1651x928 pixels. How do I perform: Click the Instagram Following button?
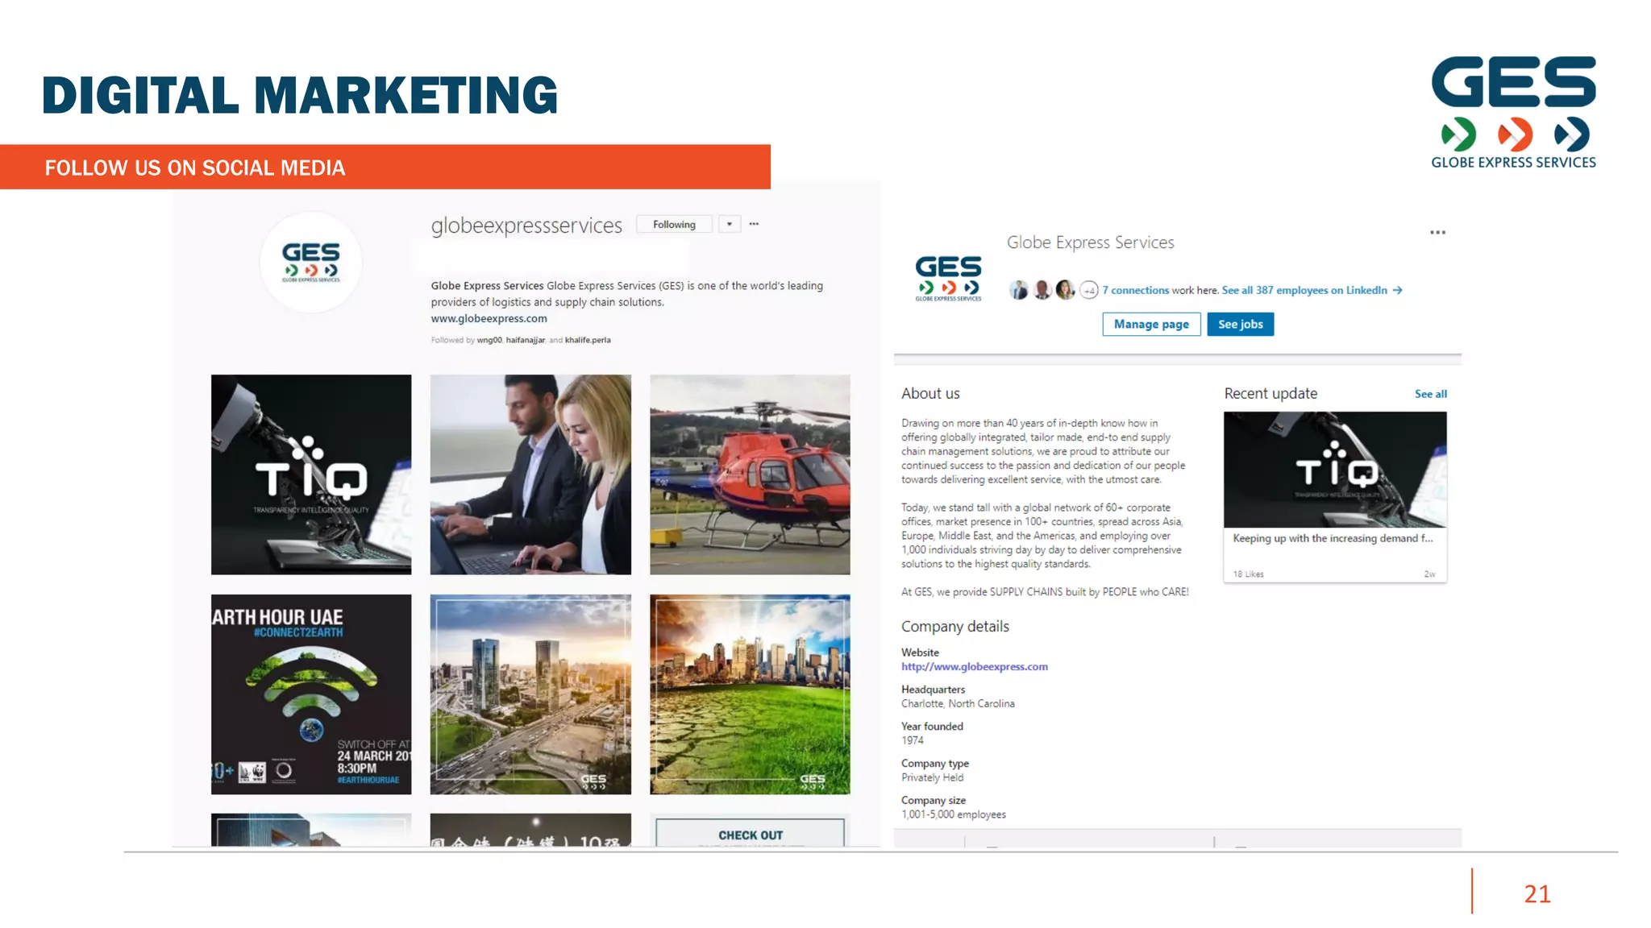click(x=674, y=225)
